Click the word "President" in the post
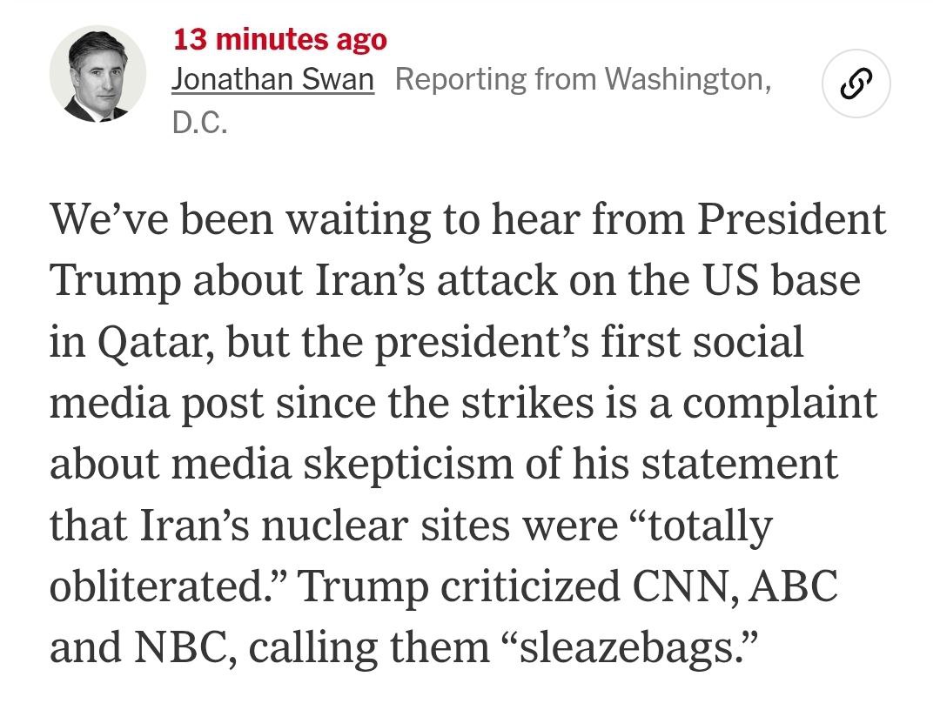Viewport: 940px width, 710px height. (789, 219)
